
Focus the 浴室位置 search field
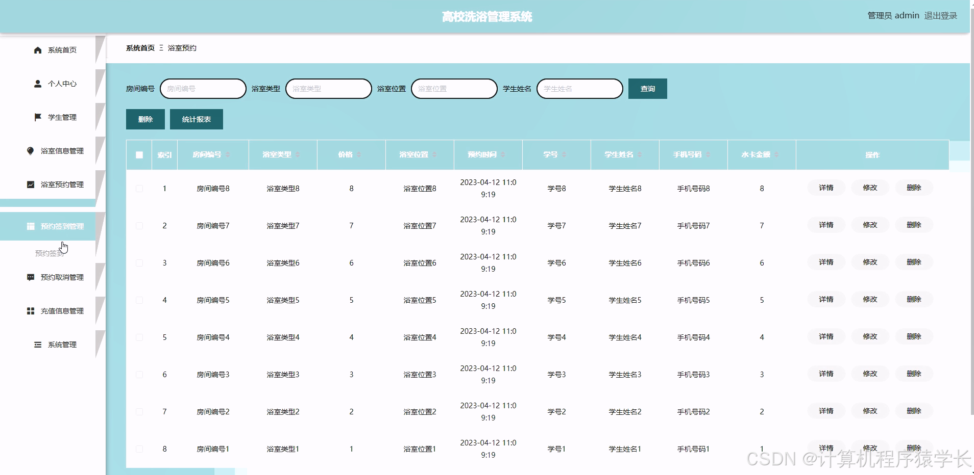pyautogui.click(x=454, y=89)
